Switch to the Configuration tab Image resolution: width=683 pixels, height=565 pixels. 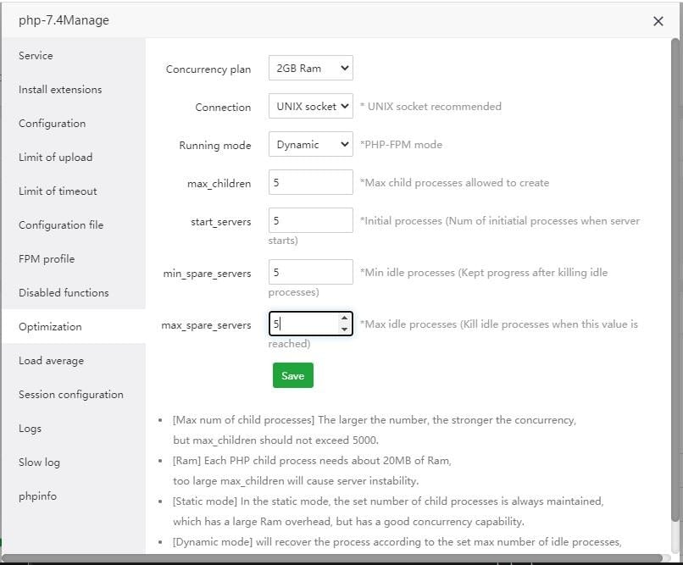53,124
